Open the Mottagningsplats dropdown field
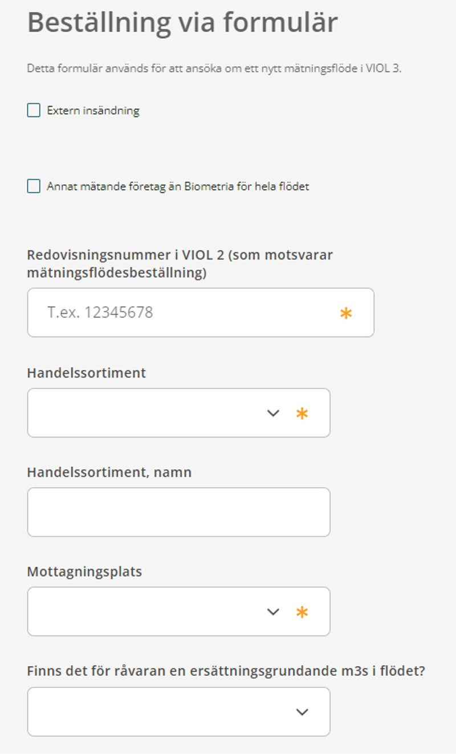 pyautogui.click(x=178, y=611)
